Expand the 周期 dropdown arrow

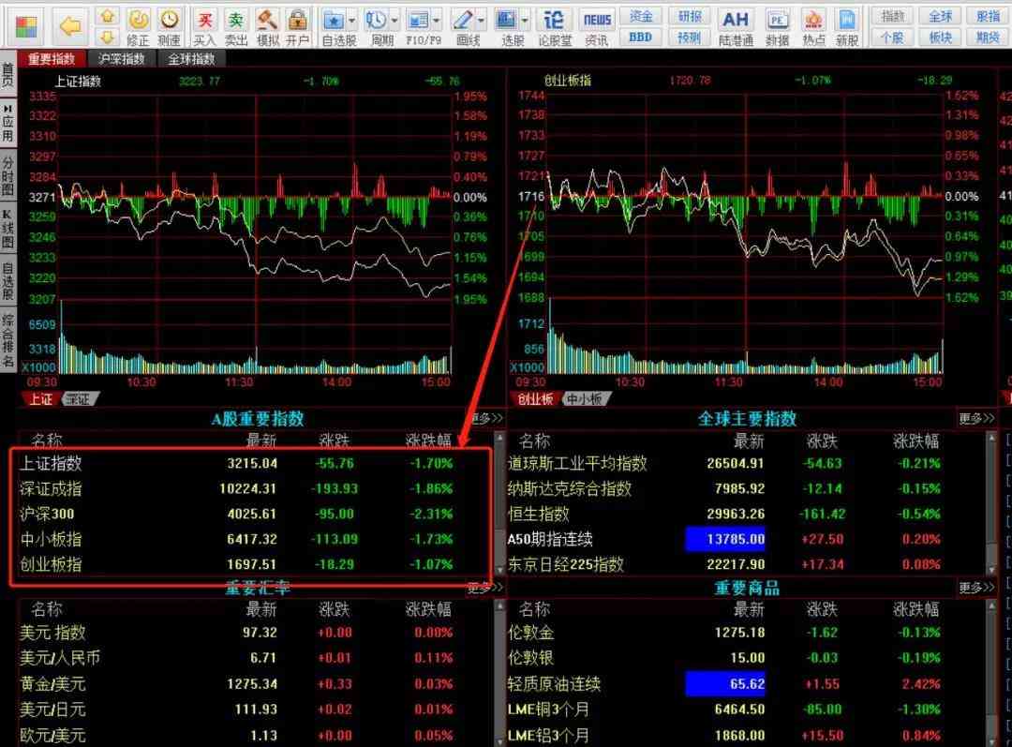394,20
